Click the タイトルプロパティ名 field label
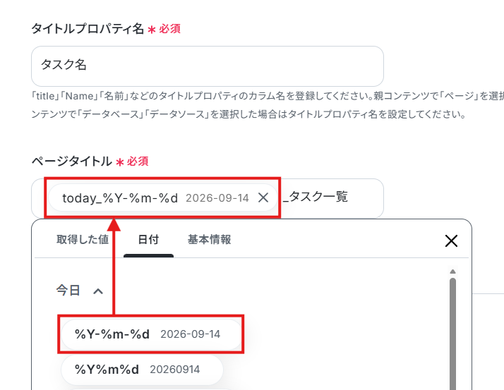 [x=88, y=29]
